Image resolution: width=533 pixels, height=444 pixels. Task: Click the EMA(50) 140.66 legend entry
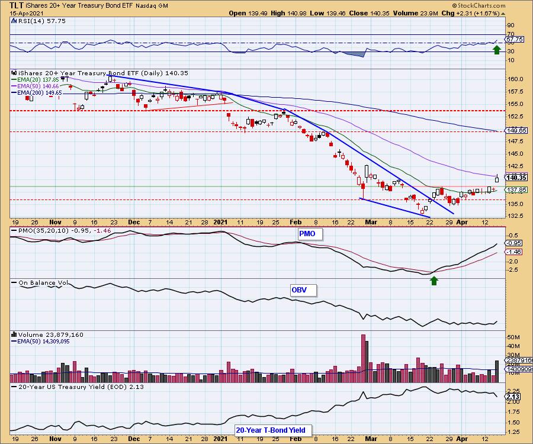[x=35, y=86]
